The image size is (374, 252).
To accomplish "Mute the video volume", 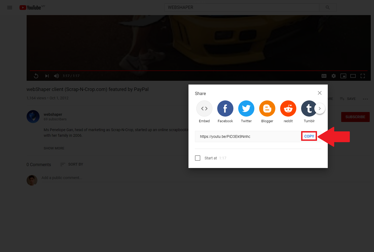I will coord(56,76).
